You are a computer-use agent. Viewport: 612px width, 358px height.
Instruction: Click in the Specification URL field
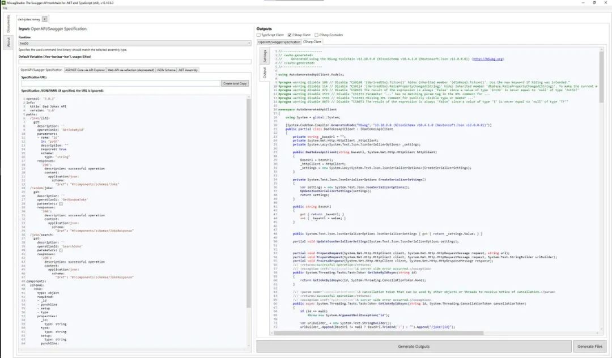click(119, 83)
